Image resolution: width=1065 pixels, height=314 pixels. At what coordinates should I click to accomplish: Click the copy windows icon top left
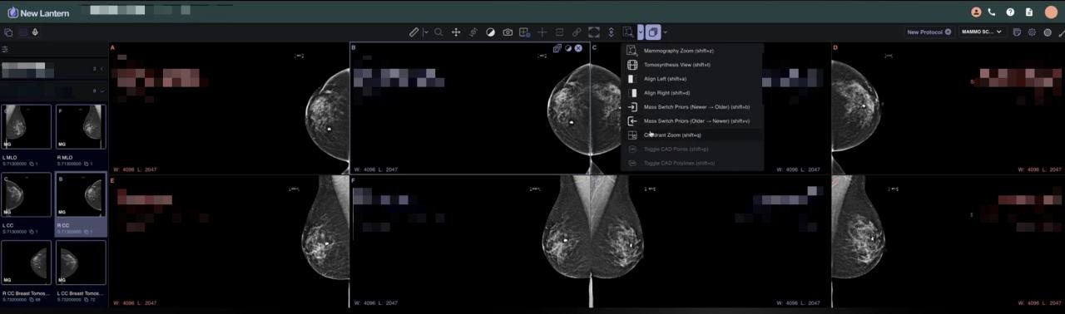pyautogui.click(x=8, y=32)
